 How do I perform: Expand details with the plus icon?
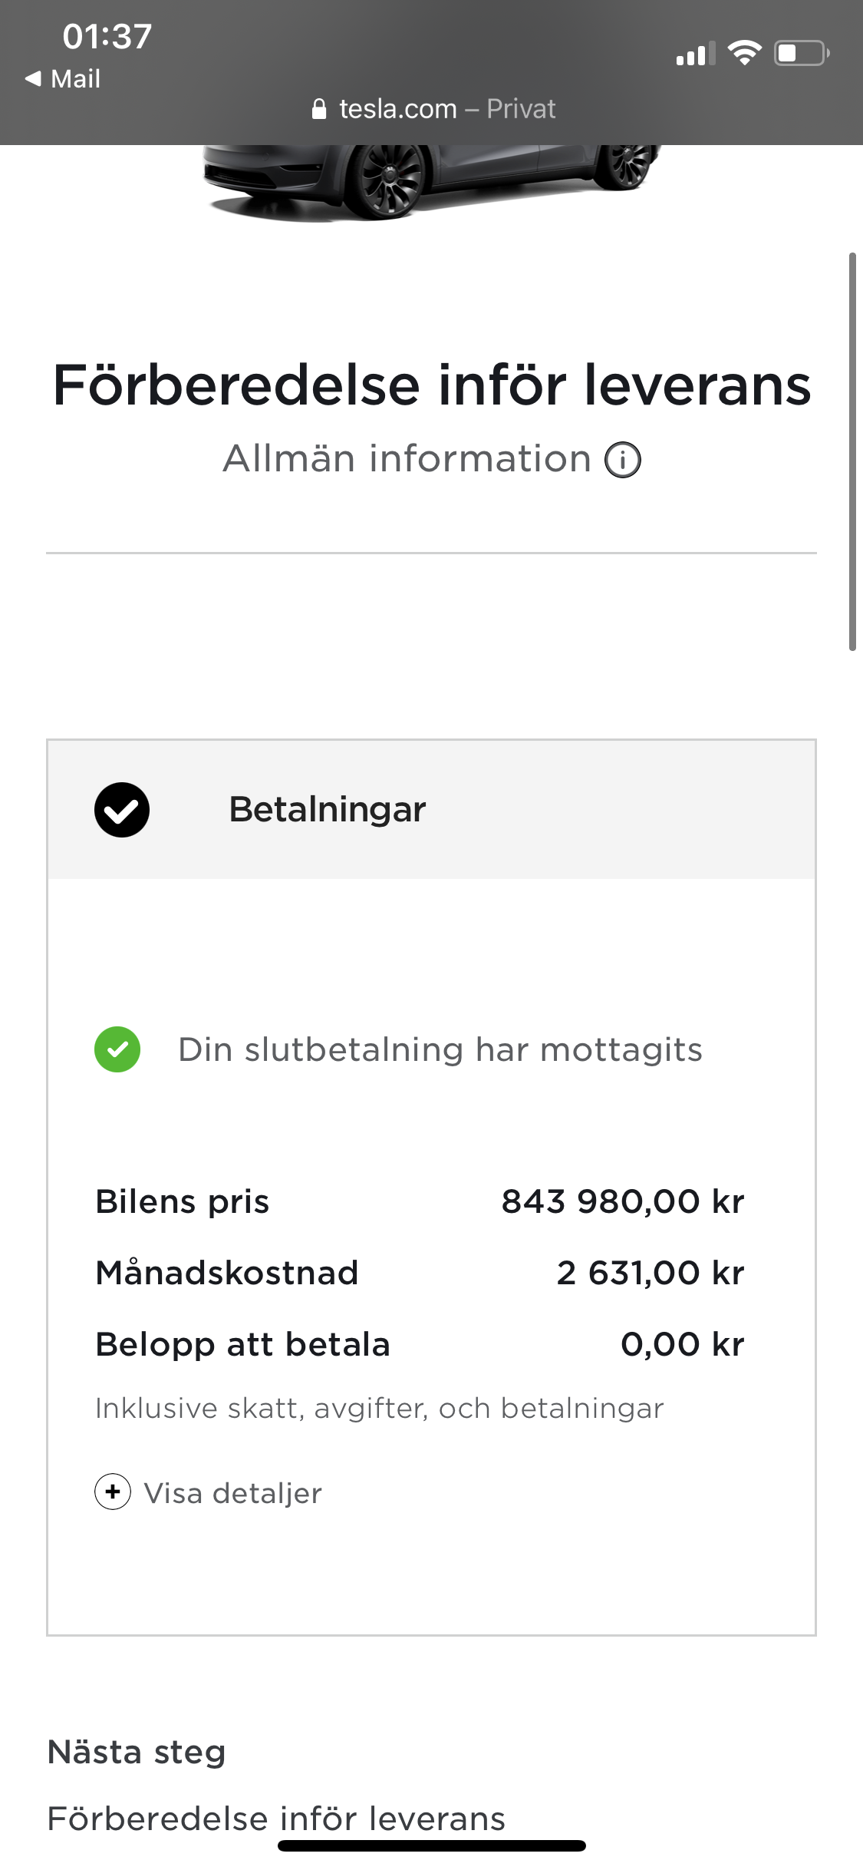113,1492
